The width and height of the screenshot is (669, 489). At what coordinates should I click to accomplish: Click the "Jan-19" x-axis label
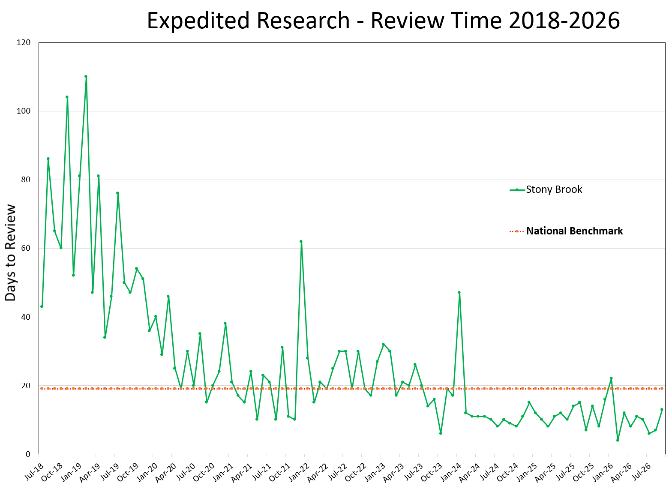click(72, 471)
